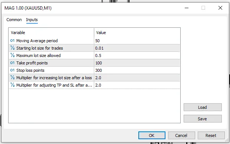230x144 pixels.
Task: Click double-type icon beside Maximum lot size
Action: tap(12, 56)
